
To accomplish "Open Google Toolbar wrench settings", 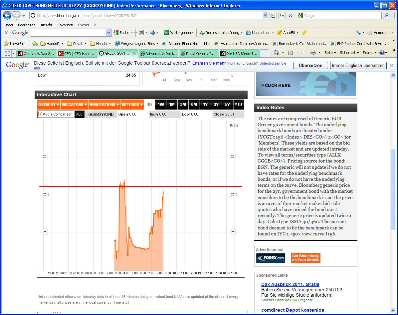I will point(358,33).
